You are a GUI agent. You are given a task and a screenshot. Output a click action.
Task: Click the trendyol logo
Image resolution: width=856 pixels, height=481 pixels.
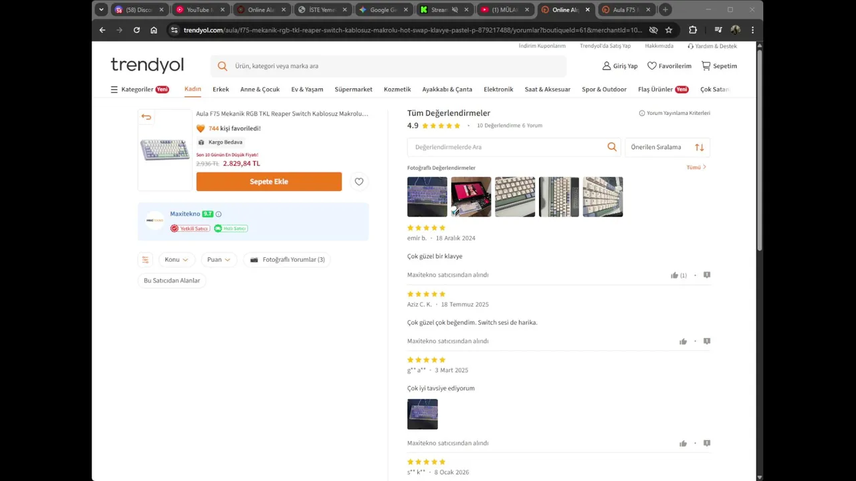click(x=147, y=65)
